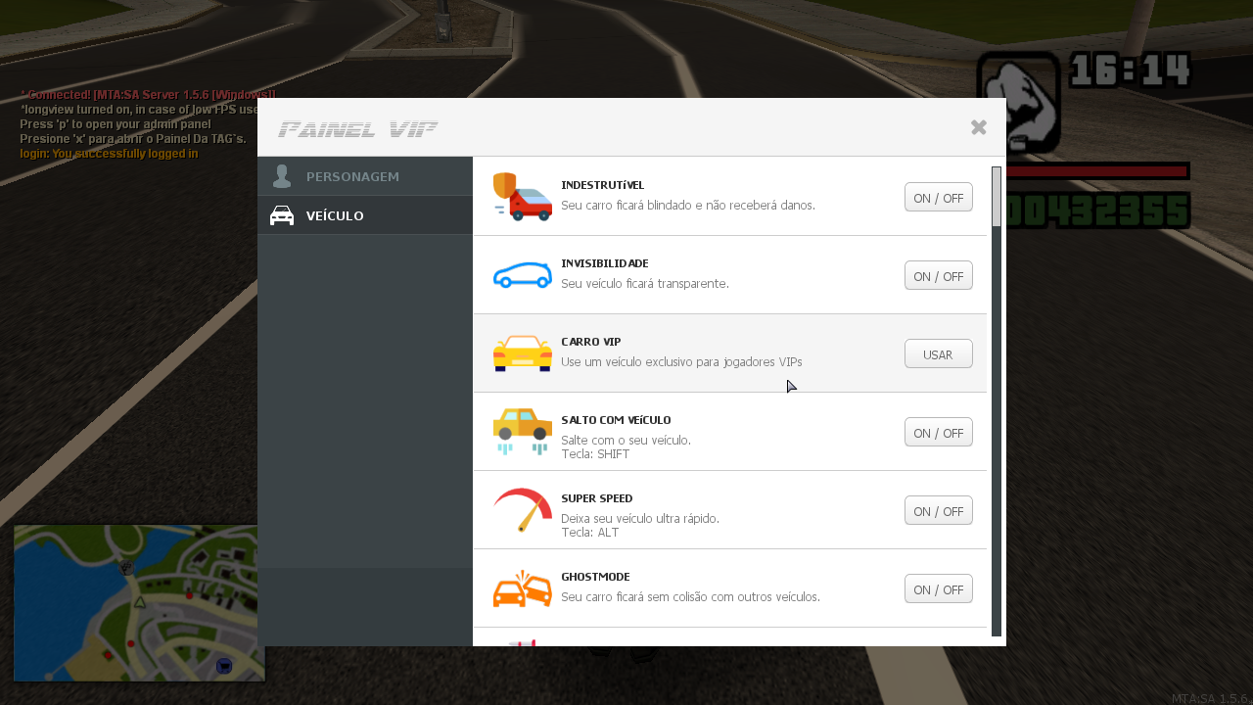Toggle Indestrutível ON / OFF
Image resolution: width=1253 pixels, height=705 pixels.
coord(938,197)
